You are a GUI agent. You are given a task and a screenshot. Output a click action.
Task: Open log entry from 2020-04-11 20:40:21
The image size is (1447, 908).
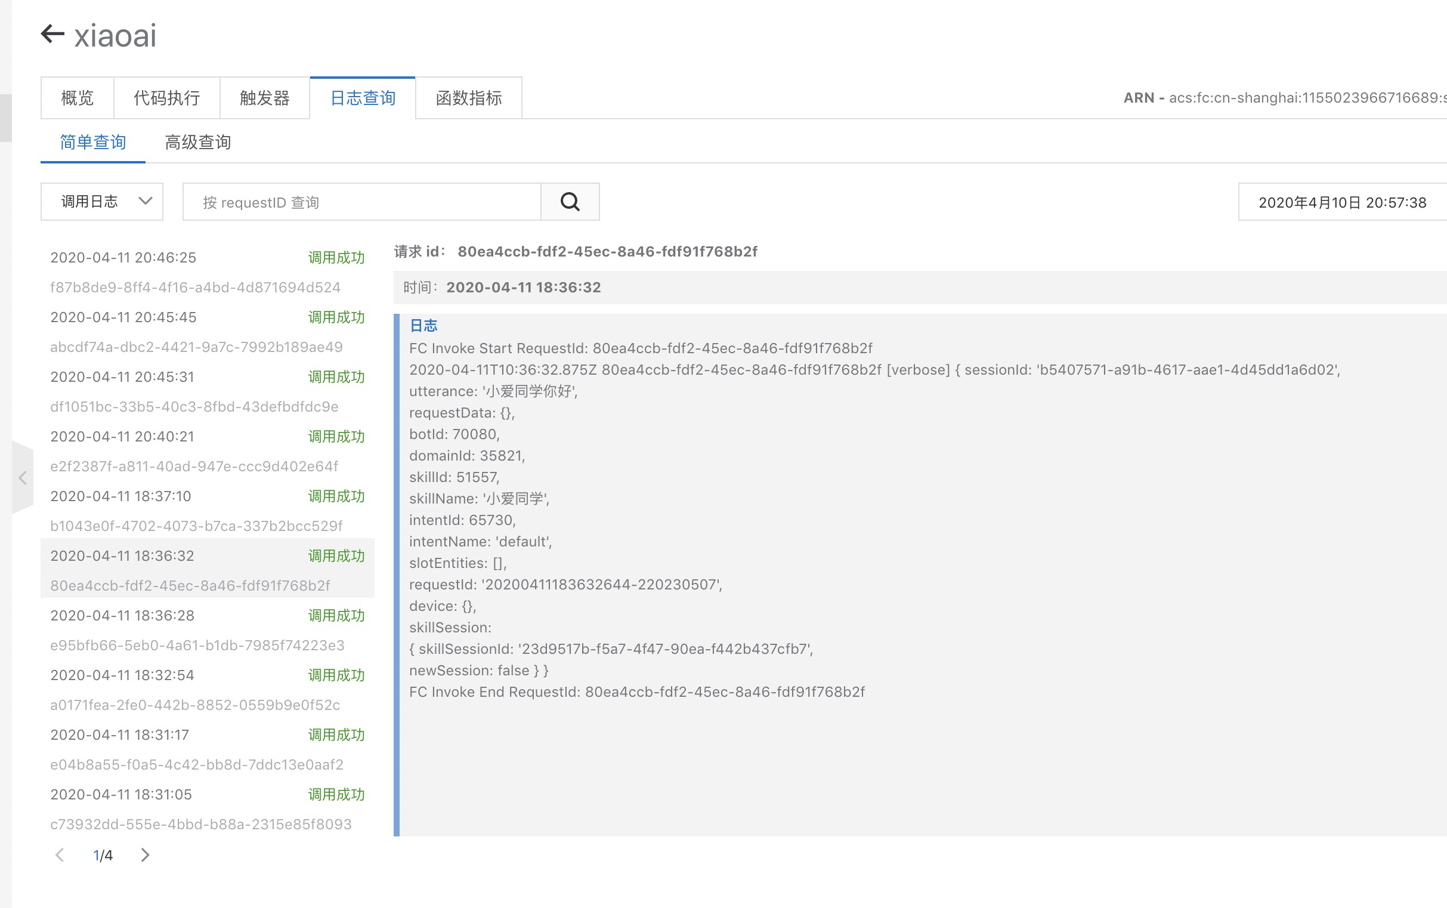coord(122,437)
